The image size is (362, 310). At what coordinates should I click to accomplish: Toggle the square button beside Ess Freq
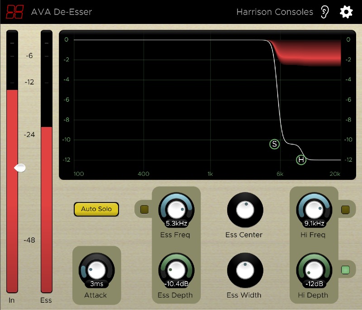click(144, 209)
